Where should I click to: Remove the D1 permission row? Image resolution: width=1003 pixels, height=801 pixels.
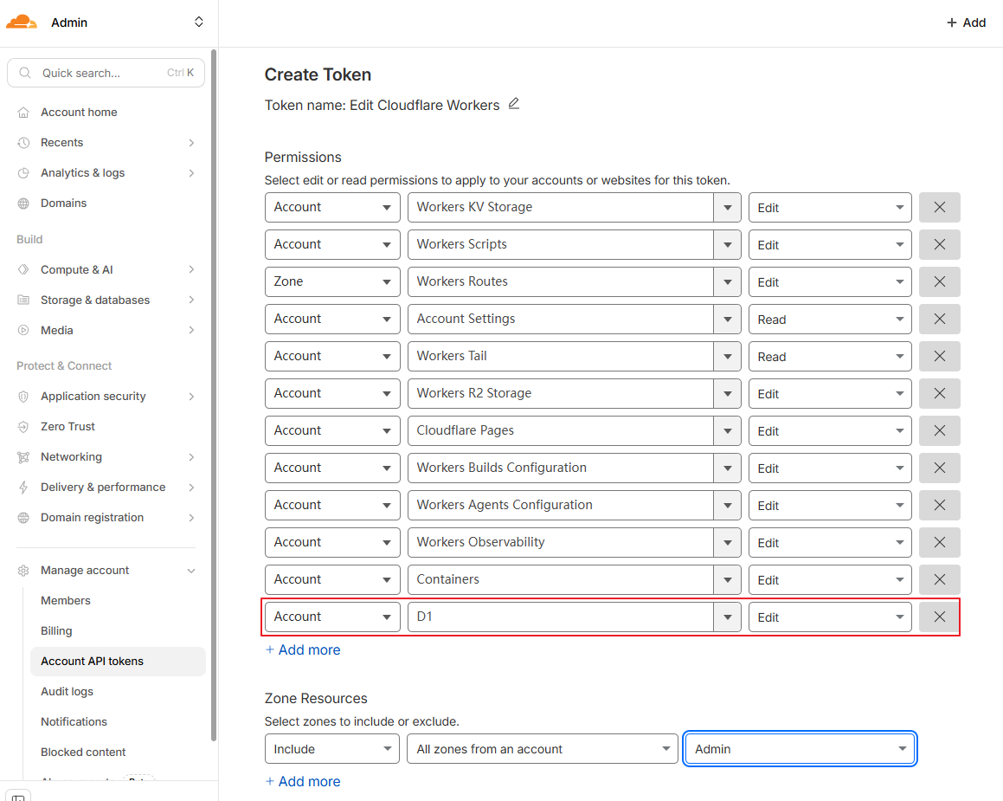939,617
